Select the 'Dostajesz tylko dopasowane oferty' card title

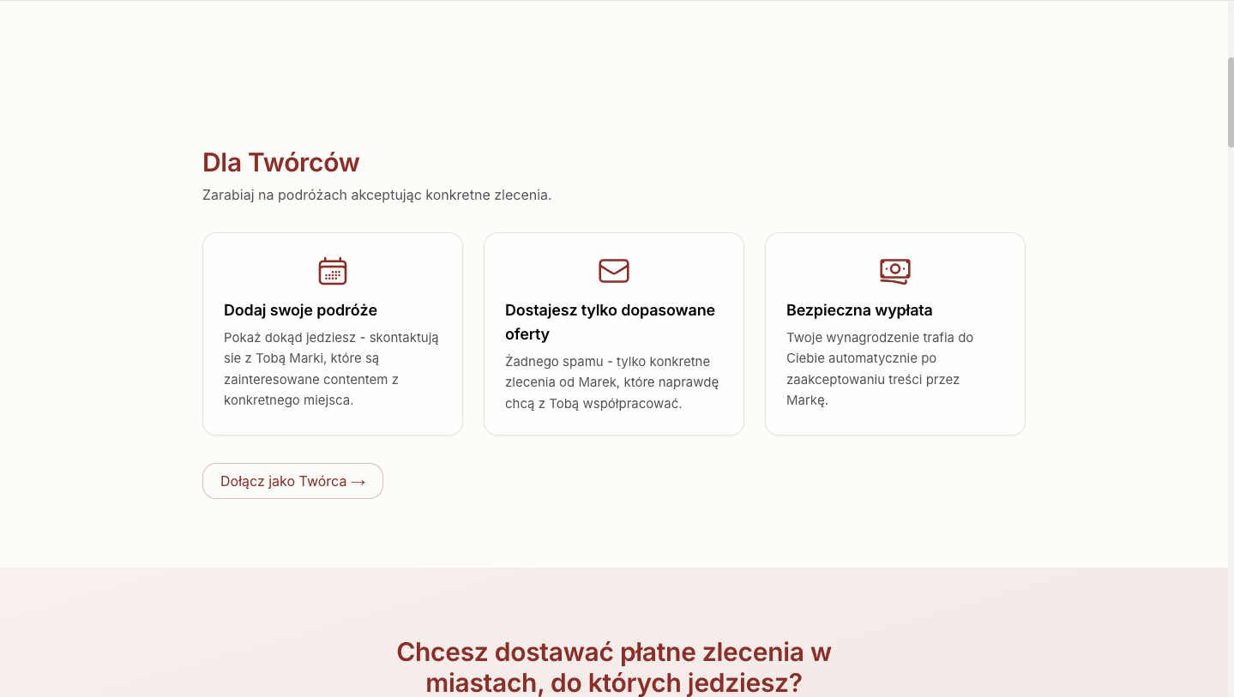pyautogui.click(x=610, y=321)
